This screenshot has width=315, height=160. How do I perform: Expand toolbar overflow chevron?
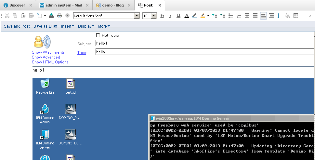pyautogui.click(x=310, y=16)
